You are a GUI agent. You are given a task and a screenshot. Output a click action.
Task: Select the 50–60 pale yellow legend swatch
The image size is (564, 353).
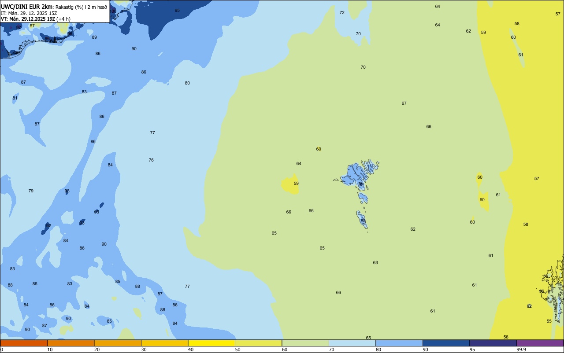tap(258, 343)
